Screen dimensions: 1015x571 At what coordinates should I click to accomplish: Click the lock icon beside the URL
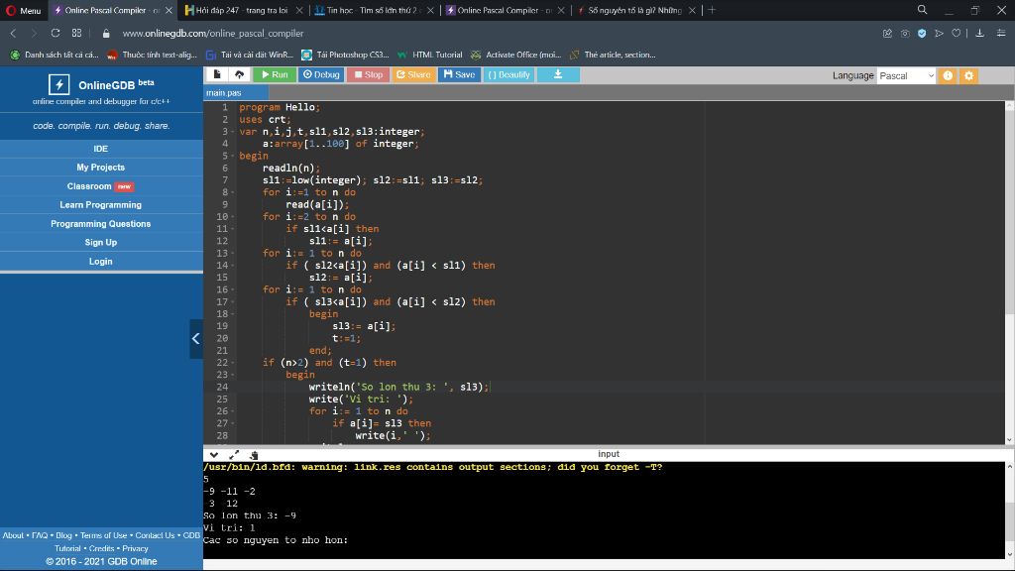tap(106, 33)
